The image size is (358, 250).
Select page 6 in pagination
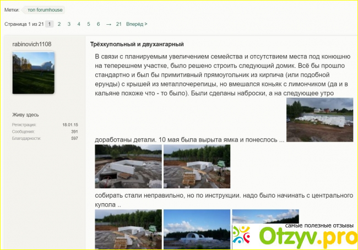pyautogui.click(x=98, y=24)
